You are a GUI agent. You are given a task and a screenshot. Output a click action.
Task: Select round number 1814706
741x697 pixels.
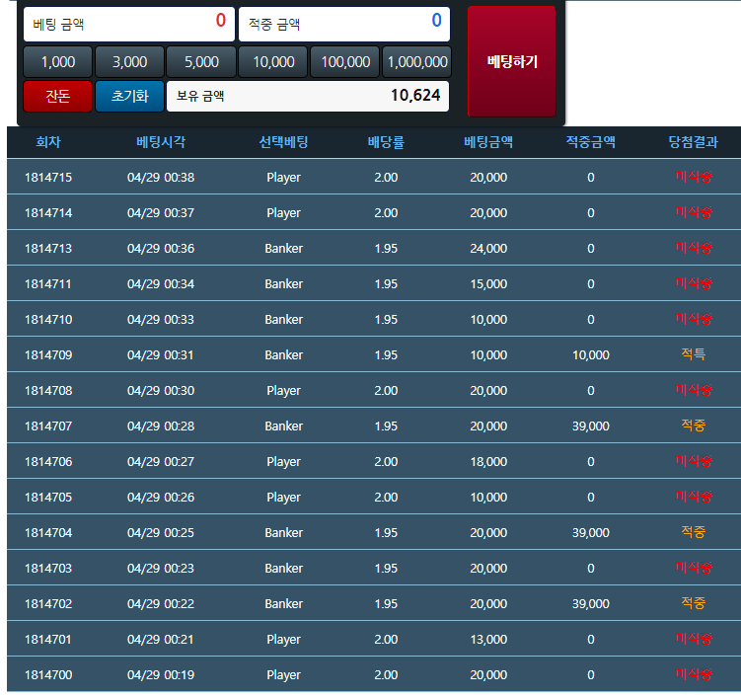pos(48,461)
